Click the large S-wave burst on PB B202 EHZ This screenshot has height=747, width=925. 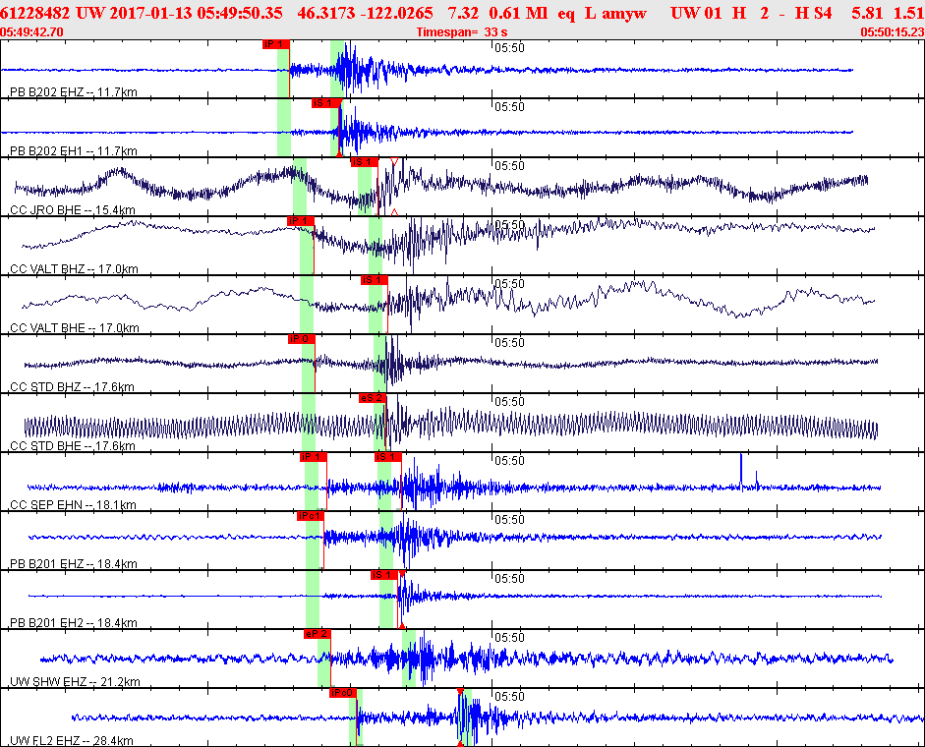click(348, 70)
